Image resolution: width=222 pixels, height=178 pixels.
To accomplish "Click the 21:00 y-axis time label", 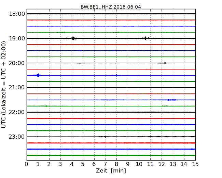I will [x=17, y=88].
